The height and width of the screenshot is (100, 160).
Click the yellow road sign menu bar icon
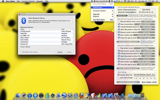pyautogui.click(x=119, y=1)
